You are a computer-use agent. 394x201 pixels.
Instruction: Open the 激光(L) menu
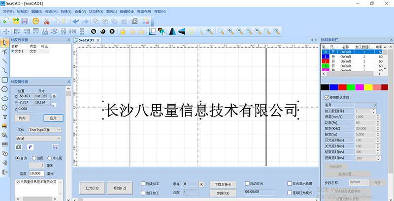coord(112,11)
